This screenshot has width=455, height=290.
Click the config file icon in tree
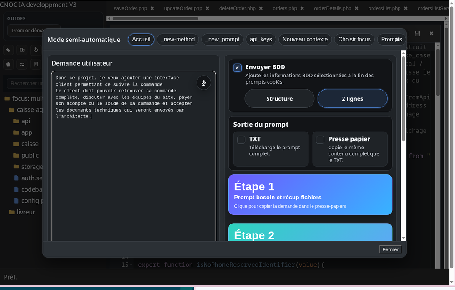16,201
